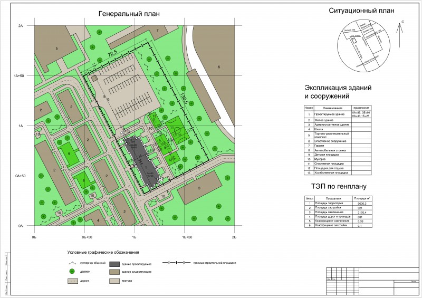Click 'Площадь территории' row in ТЭП table
The height and width of the screenshot is (298, 422).
coord(338,204)
